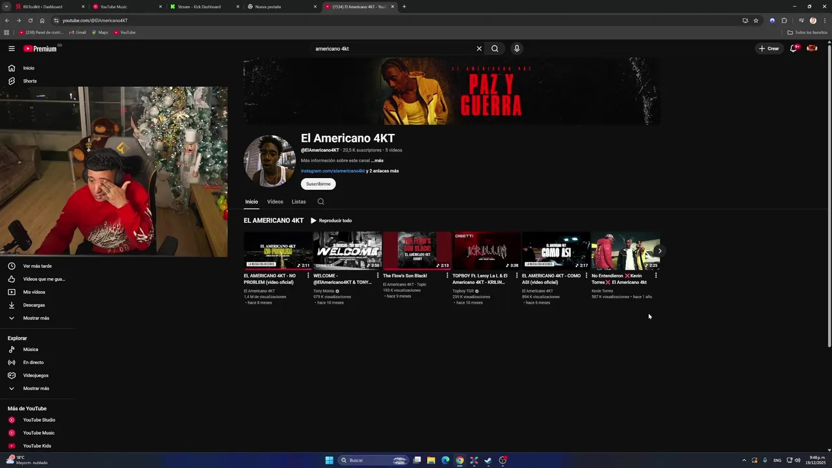Start voice search with the microphone icon
Image resolution: width=832 pixels, height=468 pixels.
(517, 49)
